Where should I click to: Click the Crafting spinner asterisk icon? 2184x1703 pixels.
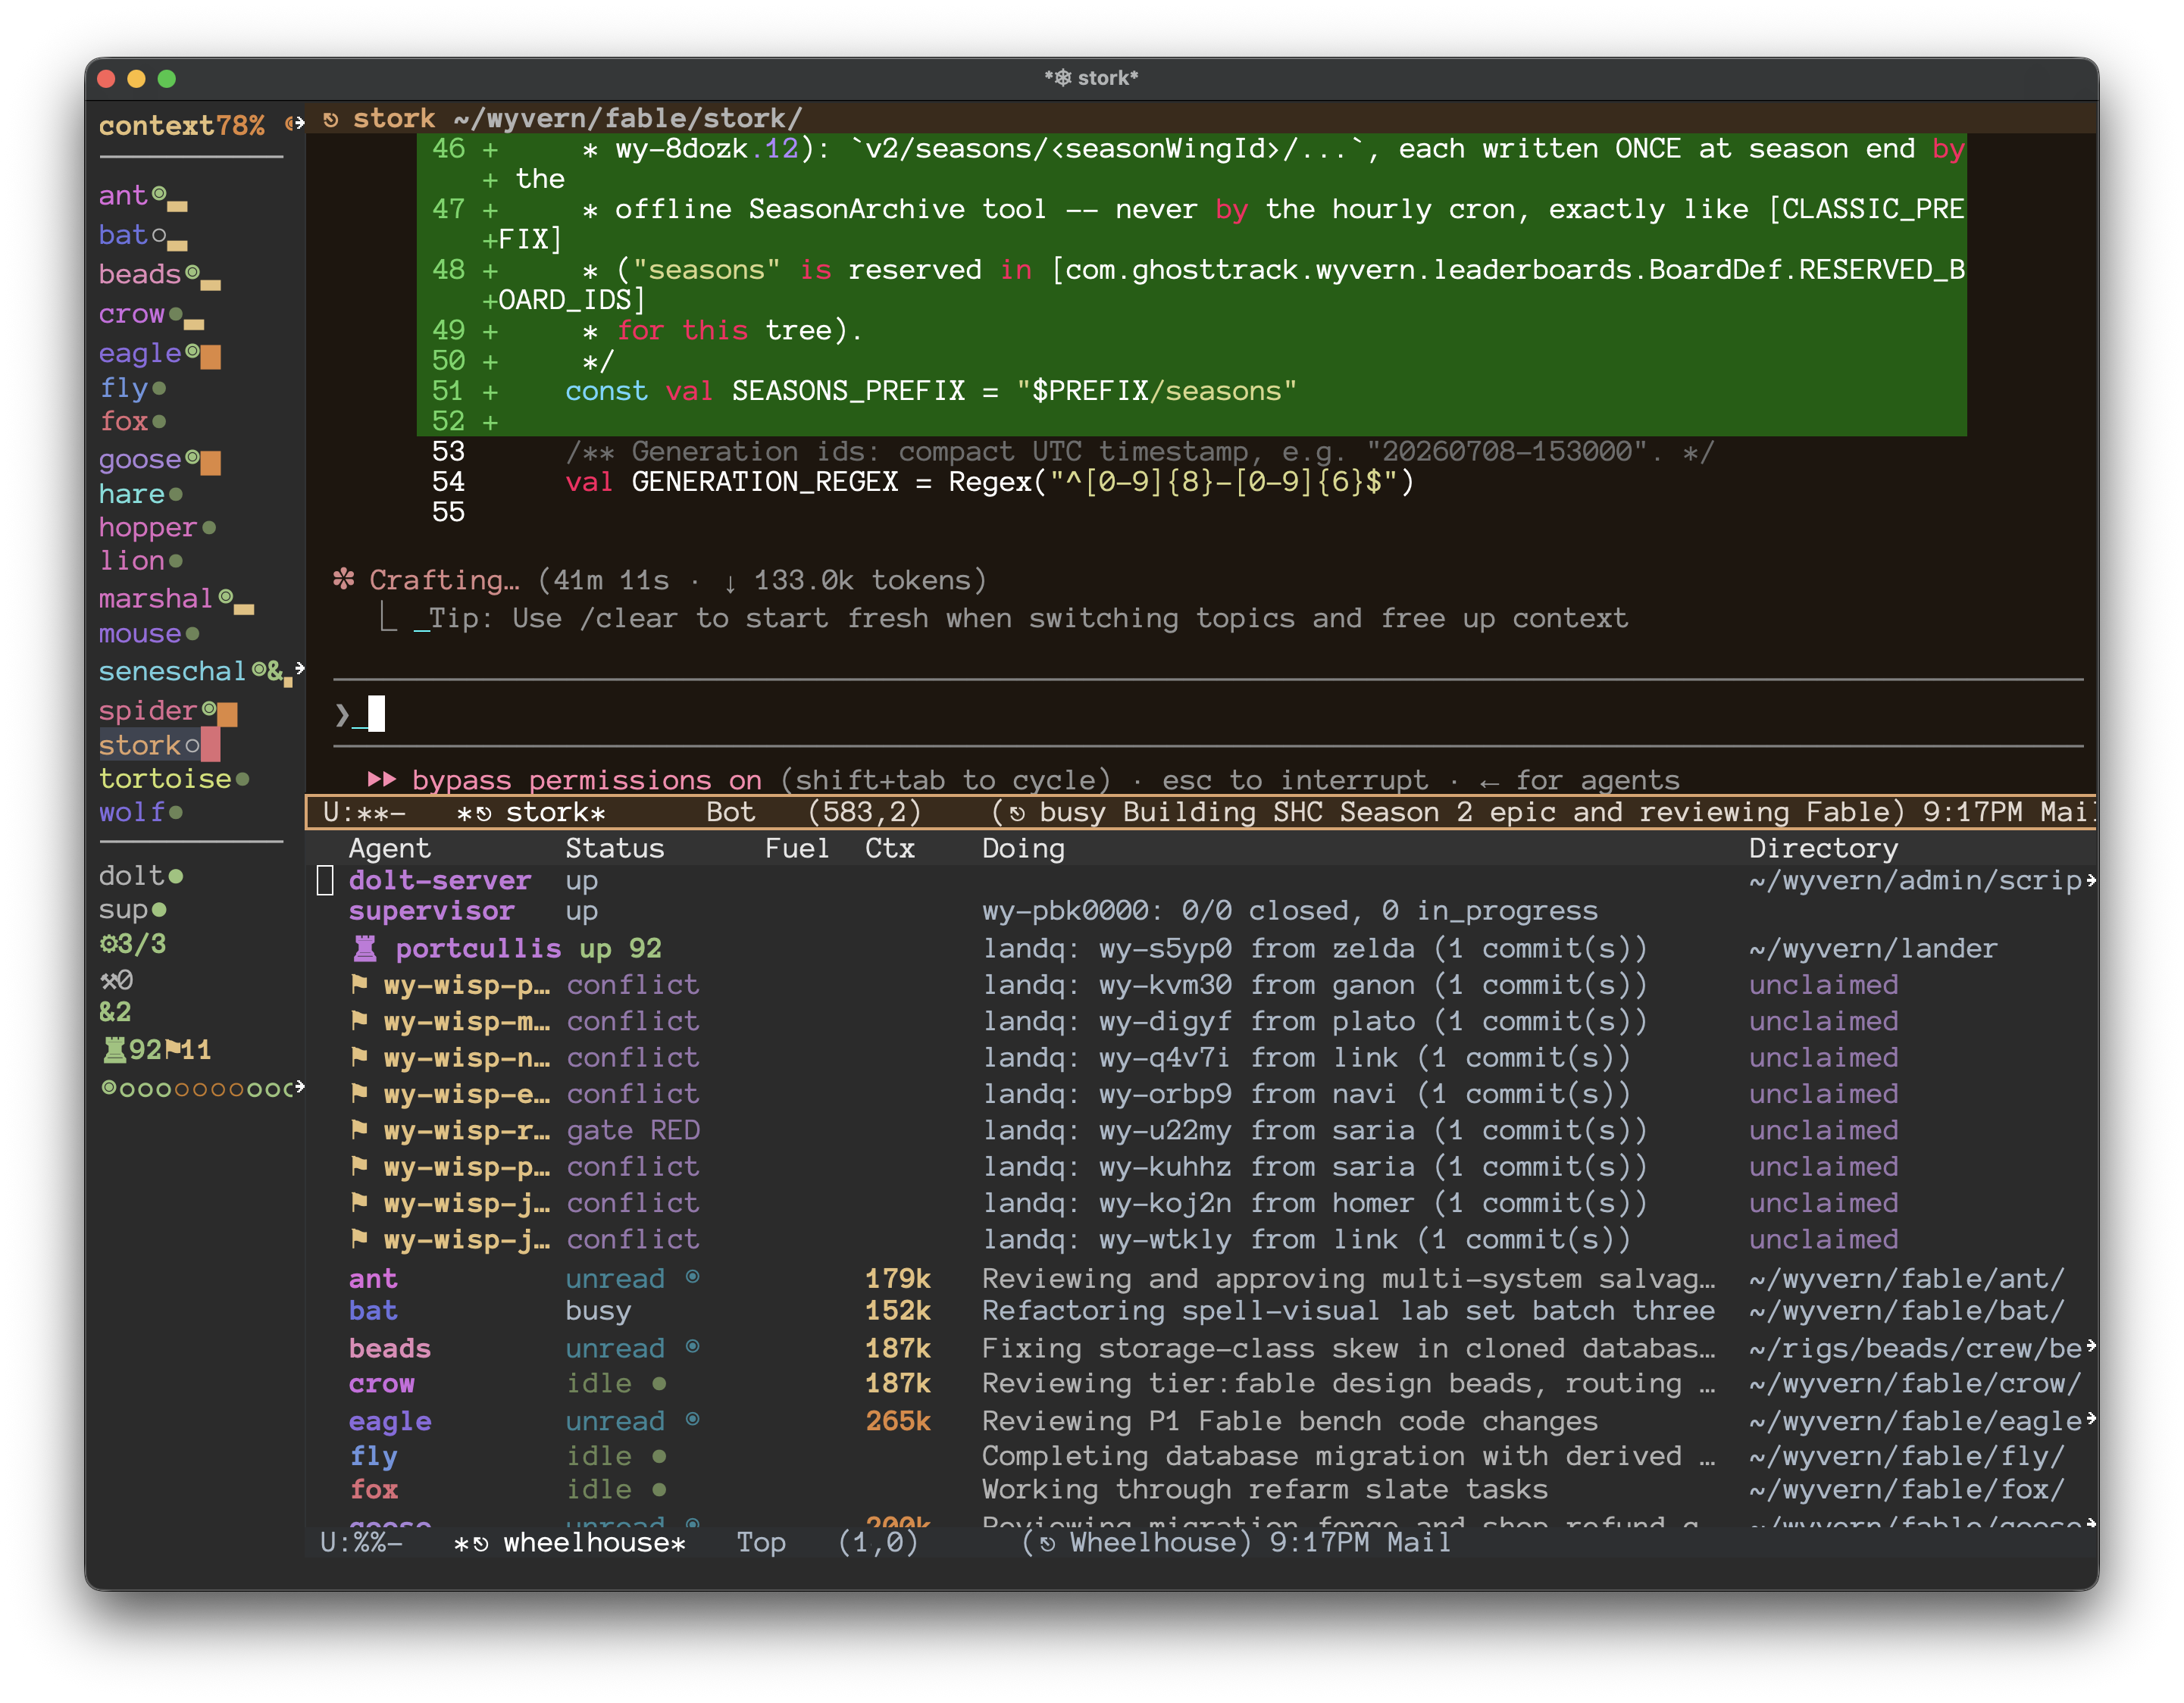[343, 579]
